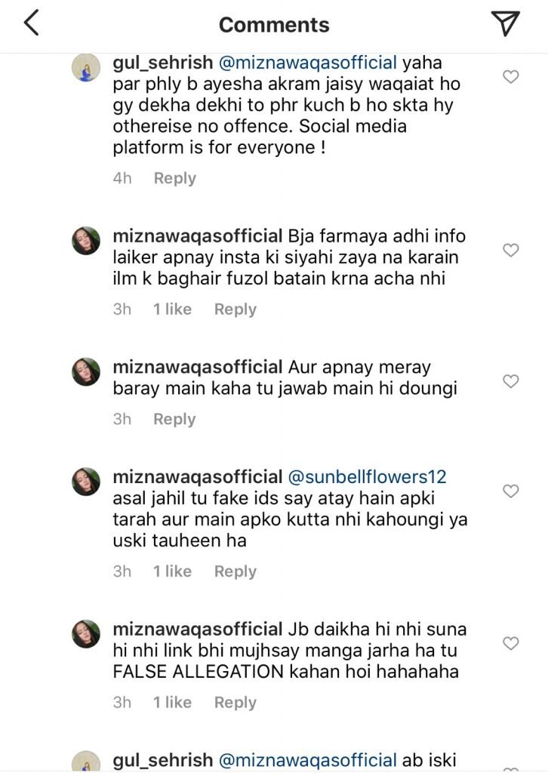This screenshot has height=773, width=548.
Task: Open gul_sehrish's profile picture at top
Action: tap(86, 68)
